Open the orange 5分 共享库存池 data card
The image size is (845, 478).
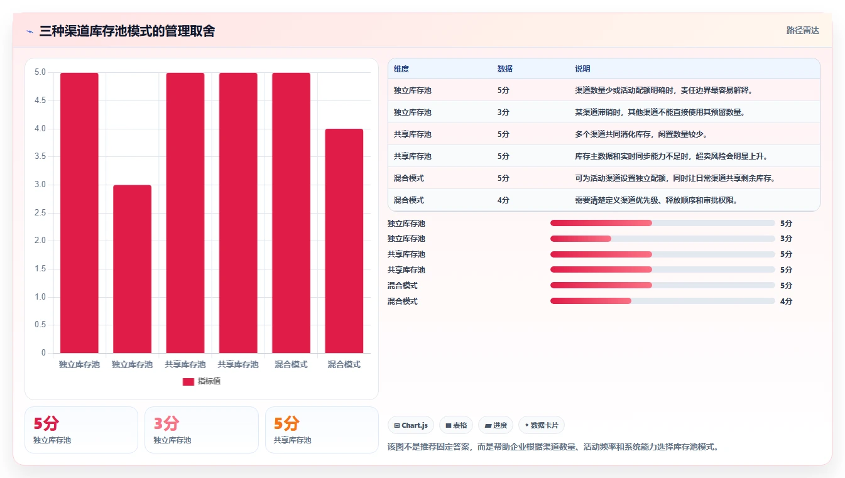(322, 430)
